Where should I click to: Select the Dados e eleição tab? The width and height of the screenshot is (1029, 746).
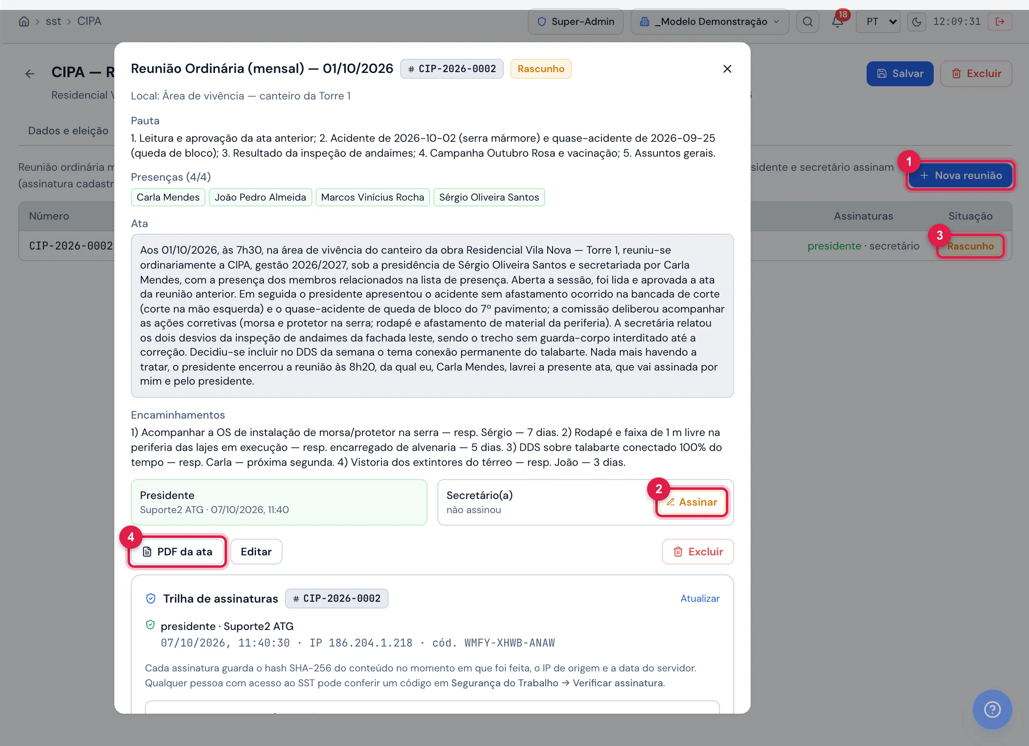coord(68,130)
